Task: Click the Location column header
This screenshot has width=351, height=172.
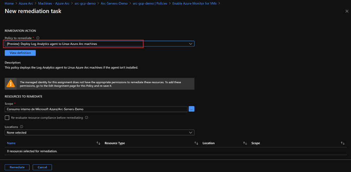Action: pyautogui.click(x=209, y=143)
